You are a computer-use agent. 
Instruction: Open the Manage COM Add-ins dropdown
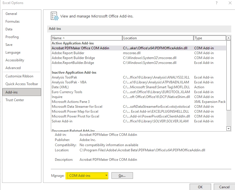pyautogui.click(x=88, y=175)
